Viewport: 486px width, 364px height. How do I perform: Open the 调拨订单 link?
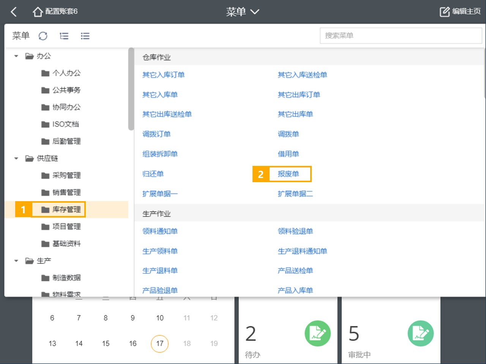156,134
